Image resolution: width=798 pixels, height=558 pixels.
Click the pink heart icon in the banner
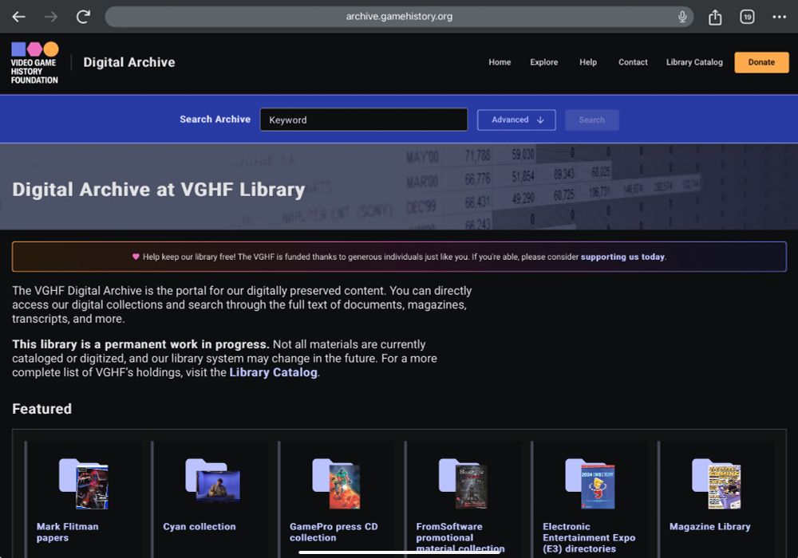pyautogui.click(x=136, y=257)
